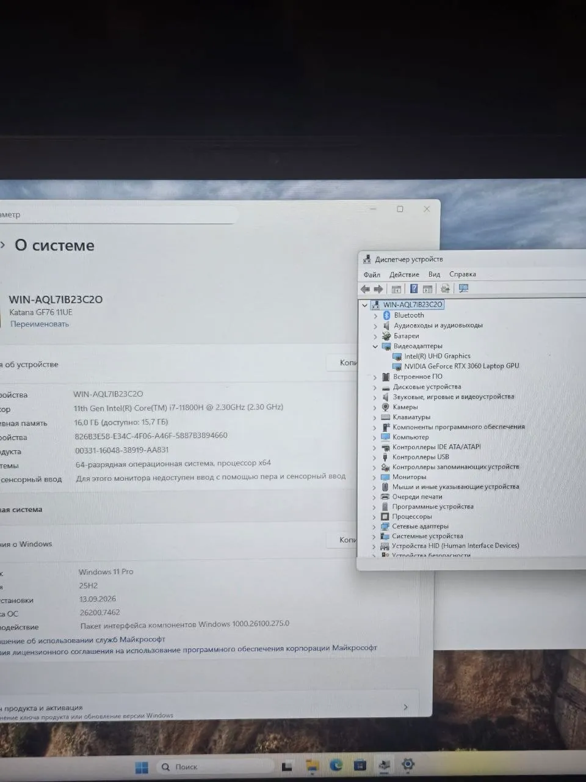Click the Переименовать link under Katana GF76
The image size is (586, 782).
tap(40, 324)
